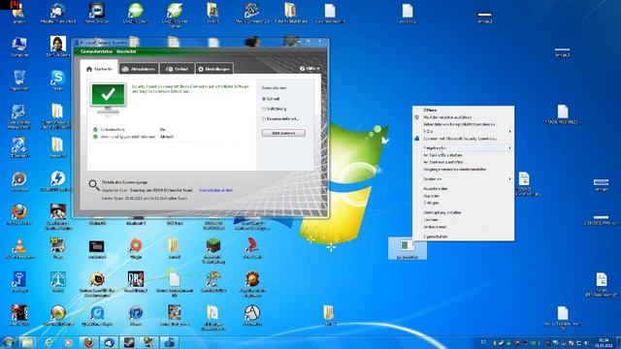
Task: Open Internet Explorer from the taskbar
Action: point(49,342)
